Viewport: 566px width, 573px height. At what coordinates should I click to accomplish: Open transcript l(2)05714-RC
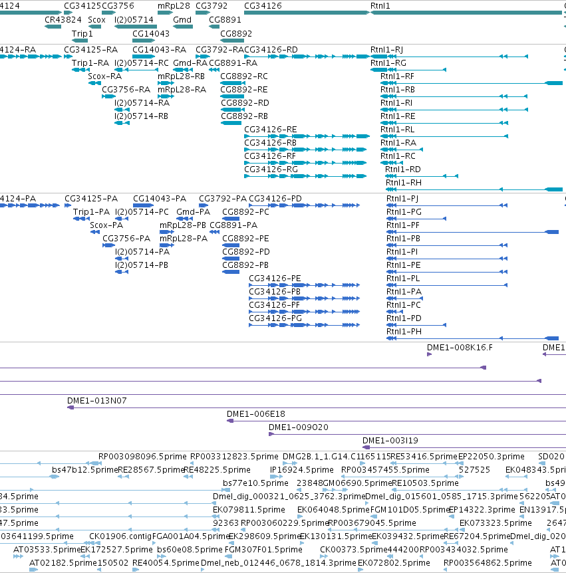click(142, 63)
